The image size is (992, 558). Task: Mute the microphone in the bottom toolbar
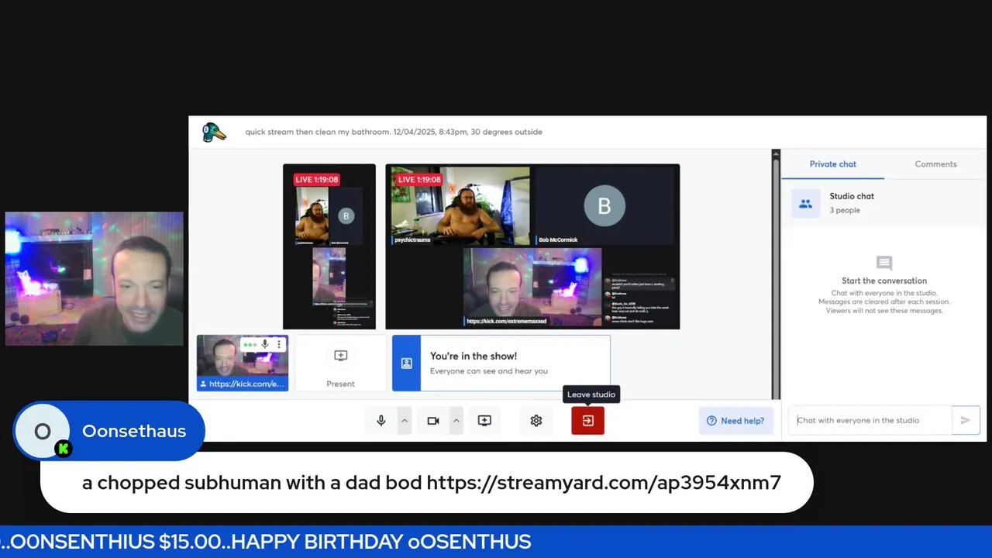381,421
